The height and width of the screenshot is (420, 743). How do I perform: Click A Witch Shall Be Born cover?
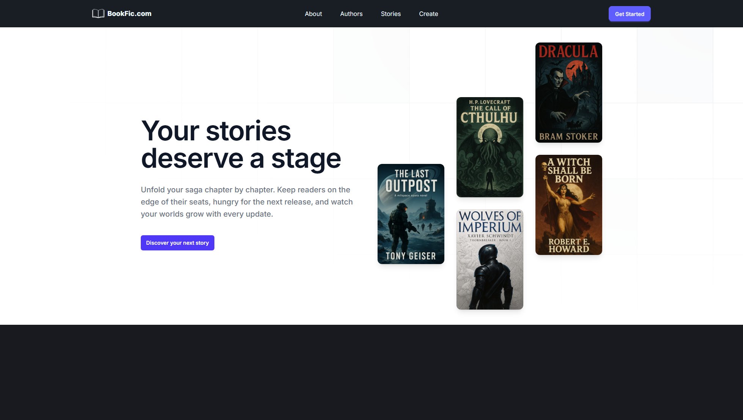568,204
